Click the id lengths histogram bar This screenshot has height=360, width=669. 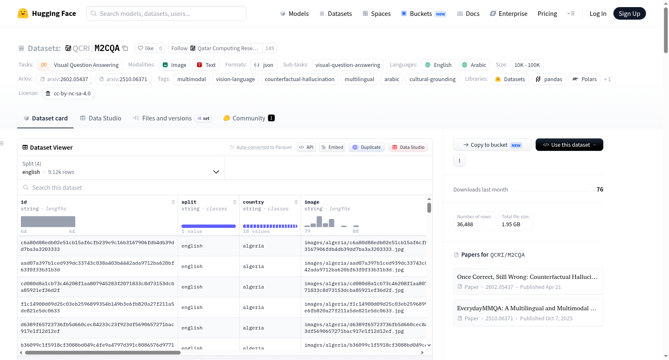tap(48, 222)
